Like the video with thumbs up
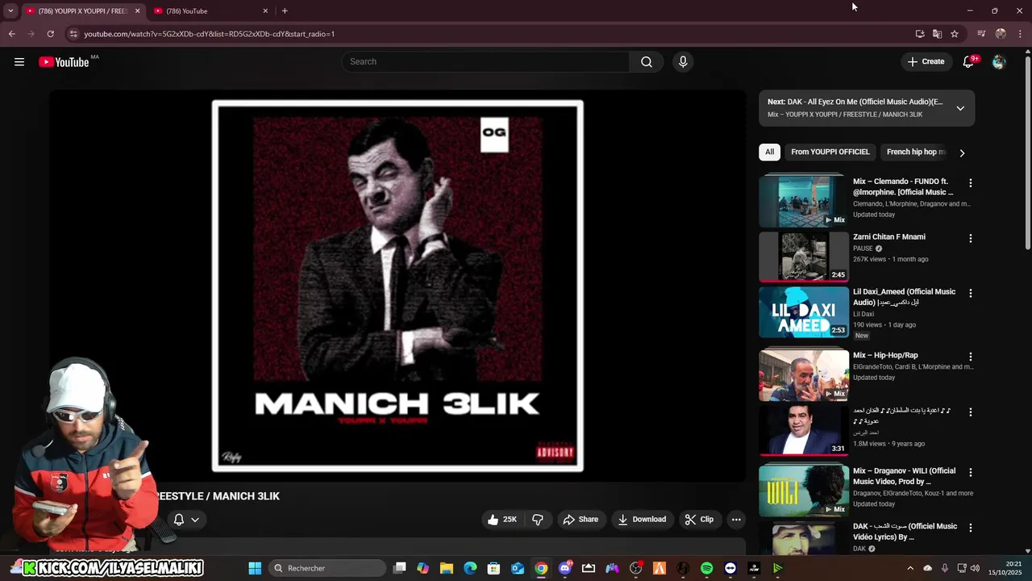Image resolution: width=1032 pixels, height=581 pixels. tap(502, 520)
